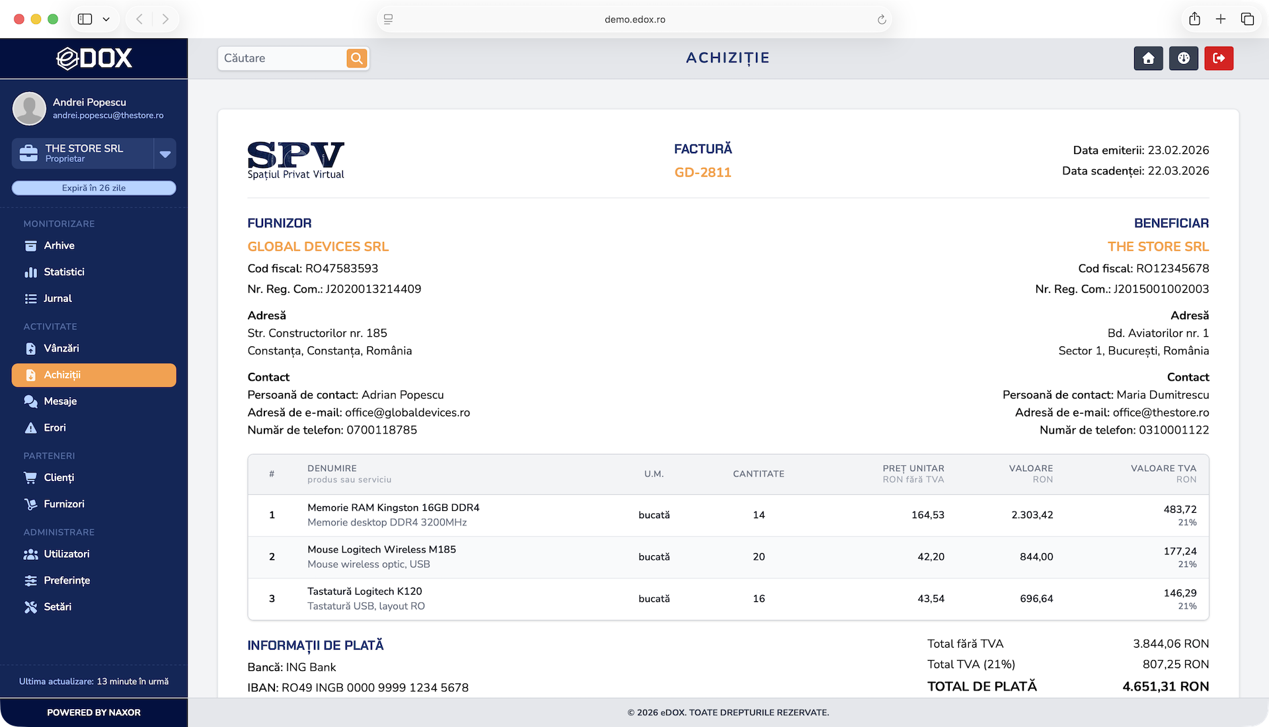Viewport: 1269px width, 727px height.
Task: Open Statistici from the sidebar
Action: click(63, 272)
